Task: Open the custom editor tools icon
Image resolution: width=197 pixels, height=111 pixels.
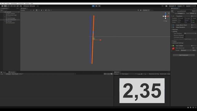Action: pos(21,6)
